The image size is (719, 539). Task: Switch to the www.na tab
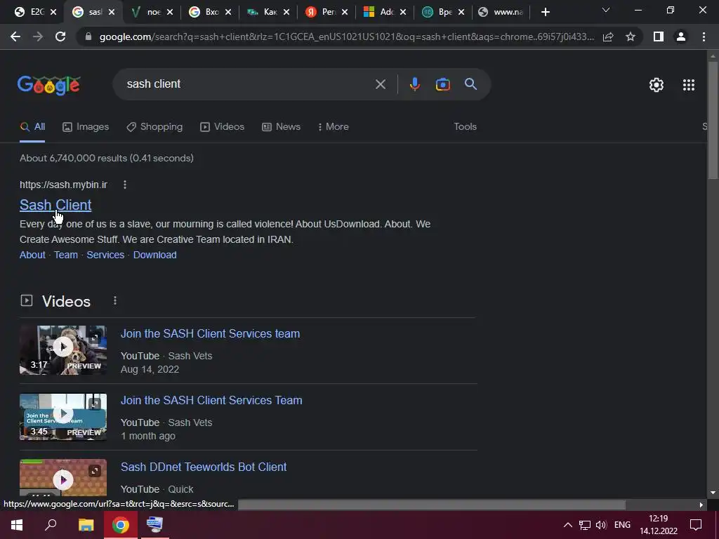pos(501,12)
